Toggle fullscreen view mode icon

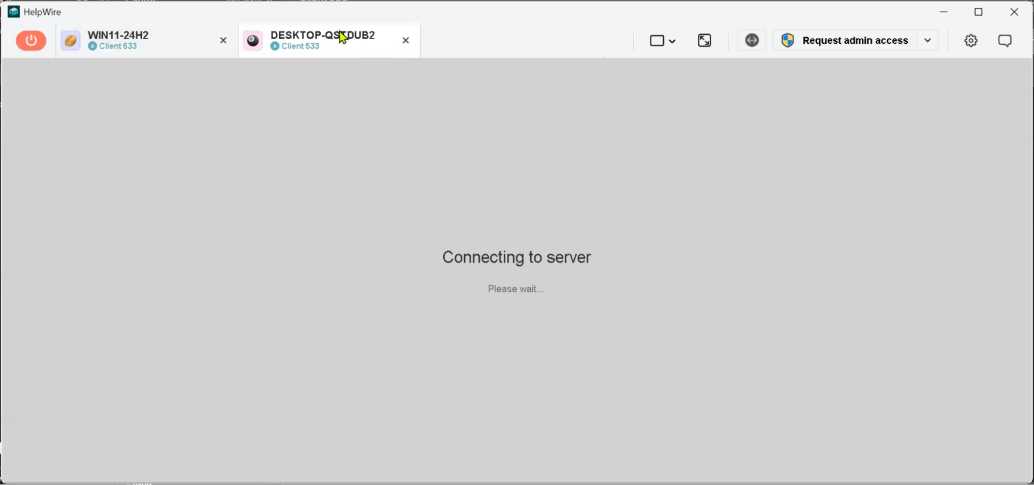[x=705, y=40]
